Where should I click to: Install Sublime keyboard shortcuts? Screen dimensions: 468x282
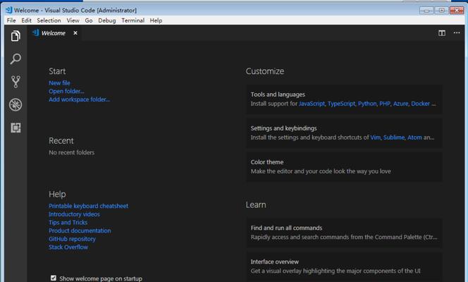(x=394, y=137)
